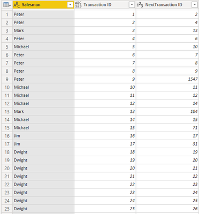Click the ABC text type icon for Salesman
This screenshot has height=214, width=199.
(x=17, y=5)
